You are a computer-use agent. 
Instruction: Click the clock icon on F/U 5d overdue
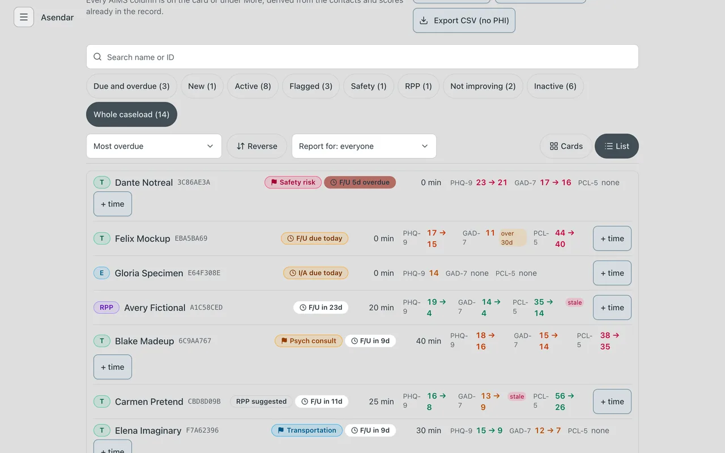click(x=334, y=182)
